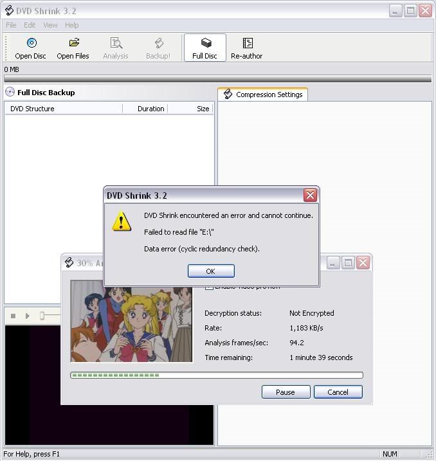Open the File menu
The width and height of the screenshot is (436, 461).
click(11, 25)
